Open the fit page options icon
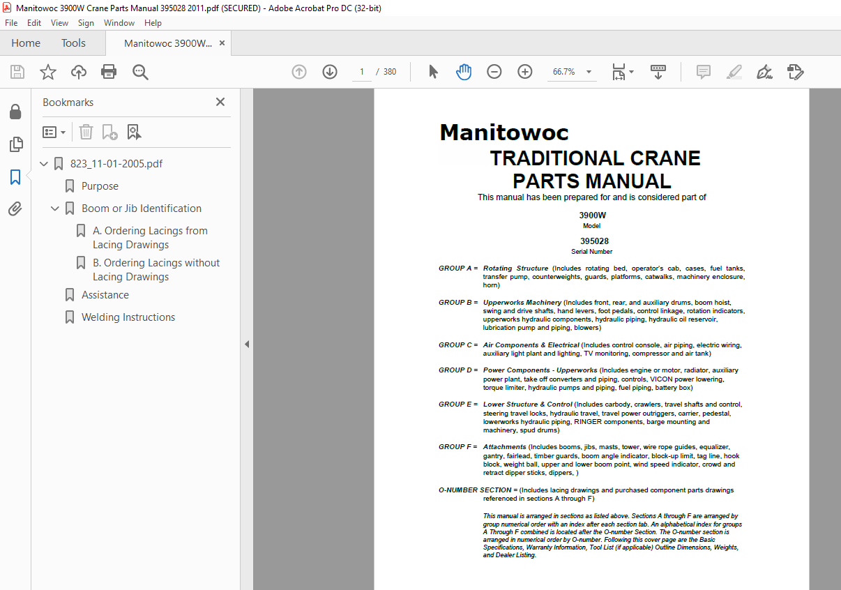Screen dimensions: 841x590 coord(622,72)
